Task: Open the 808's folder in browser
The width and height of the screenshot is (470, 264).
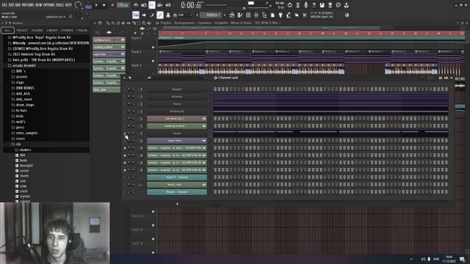Action: [x=21, y=71]
